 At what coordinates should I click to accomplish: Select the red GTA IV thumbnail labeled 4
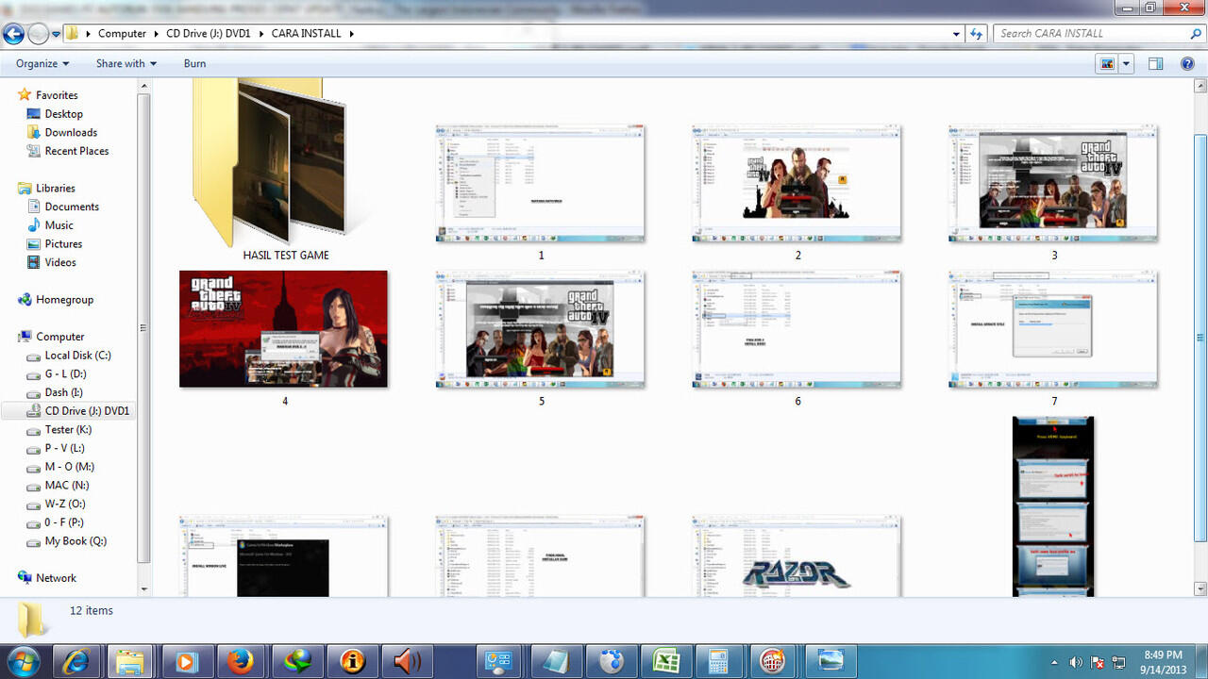click(283, 329)
